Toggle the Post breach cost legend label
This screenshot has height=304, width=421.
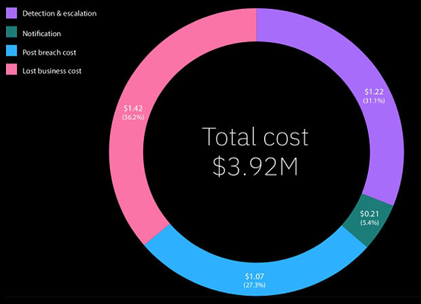coord(50,52)
